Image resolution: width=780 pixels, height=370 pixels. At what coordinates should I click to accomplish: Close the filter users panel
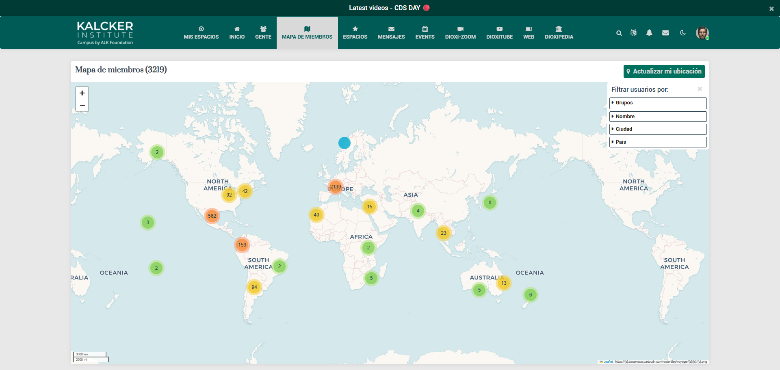[x=700, y=89]
